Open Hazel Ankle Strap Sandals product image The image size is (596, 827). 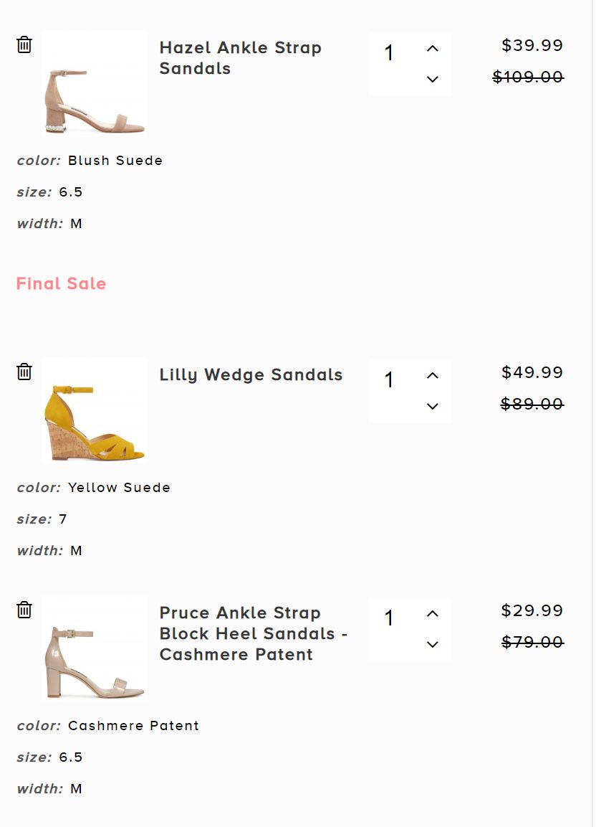(95, 83)
